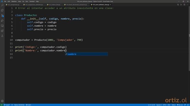
Task: Click the Open Changes icon in the editor toolbar
Action: pyautogui.click(x=178, y=5)
